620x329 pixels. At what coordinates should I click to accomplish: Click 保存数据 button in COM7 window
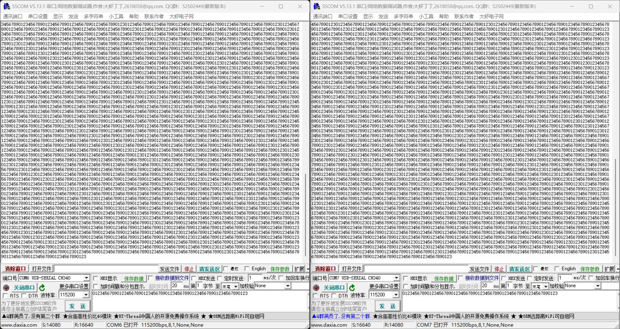click(444, 278)
